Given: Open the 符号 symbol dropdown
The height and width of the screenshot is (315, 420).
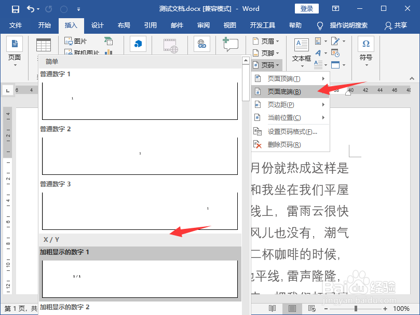Looking at the screenshot, I should tap(366, 51).
